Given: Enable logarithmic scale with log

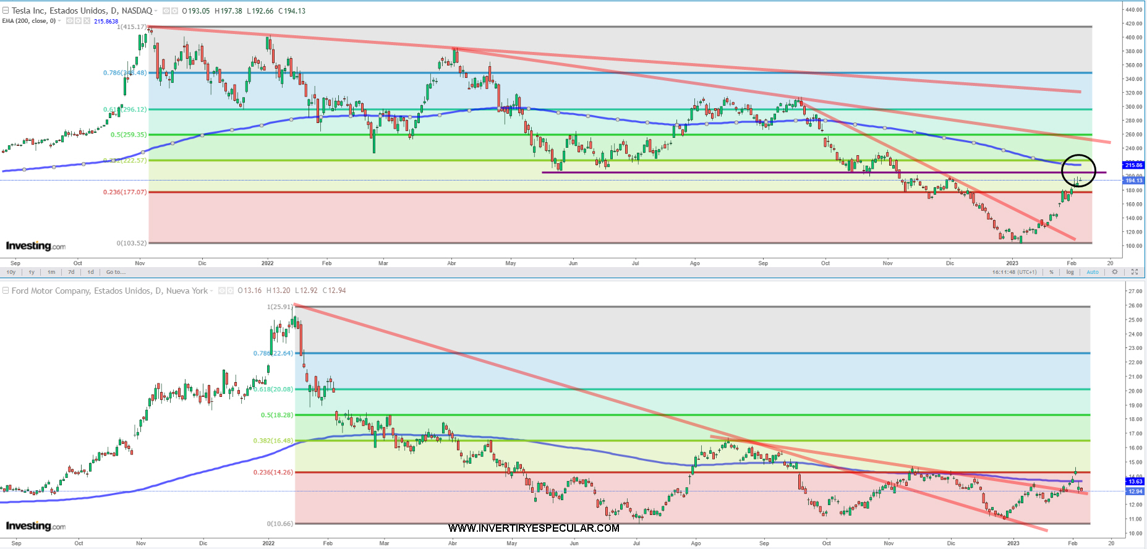Looking at the screenshot, I should tap(1070, 272).
